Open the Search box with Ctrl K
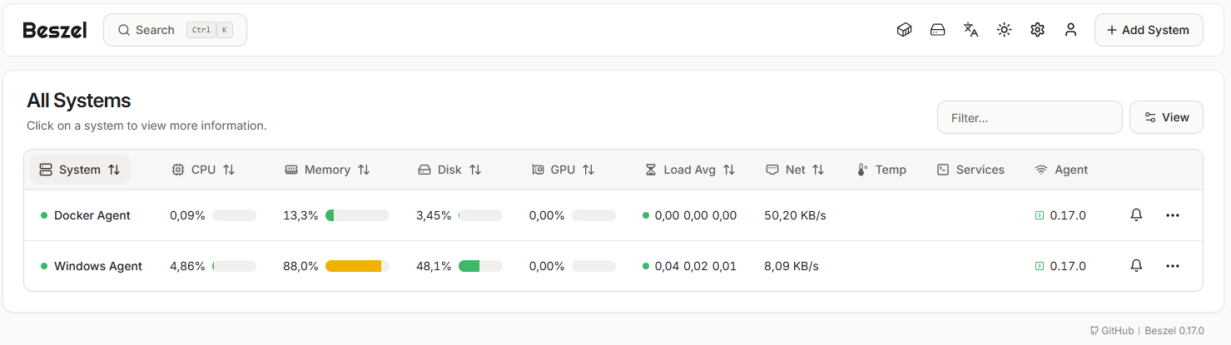Image resolution: width=1231 pixels, height=345 pixels. click(x=175, y=30)
